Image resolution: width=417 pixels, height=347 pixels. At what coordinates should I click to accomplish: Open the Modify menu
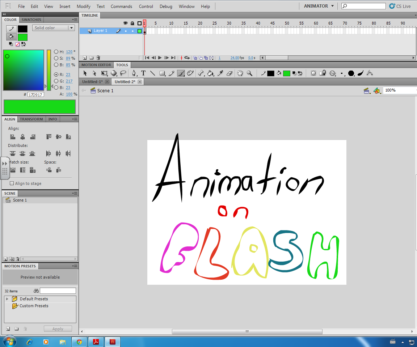coord(83,6)
